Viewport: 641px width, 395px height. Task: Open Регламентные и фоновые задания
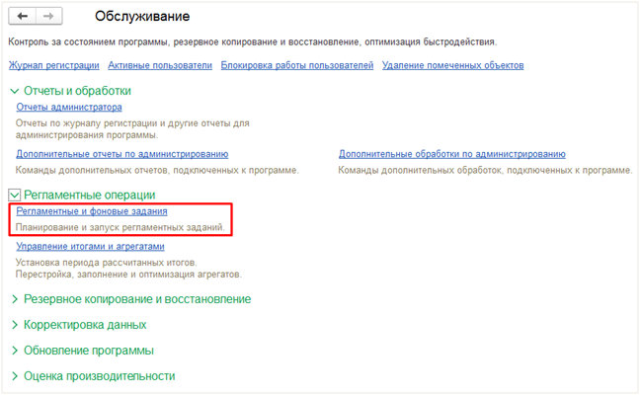(x=92, y=211)
